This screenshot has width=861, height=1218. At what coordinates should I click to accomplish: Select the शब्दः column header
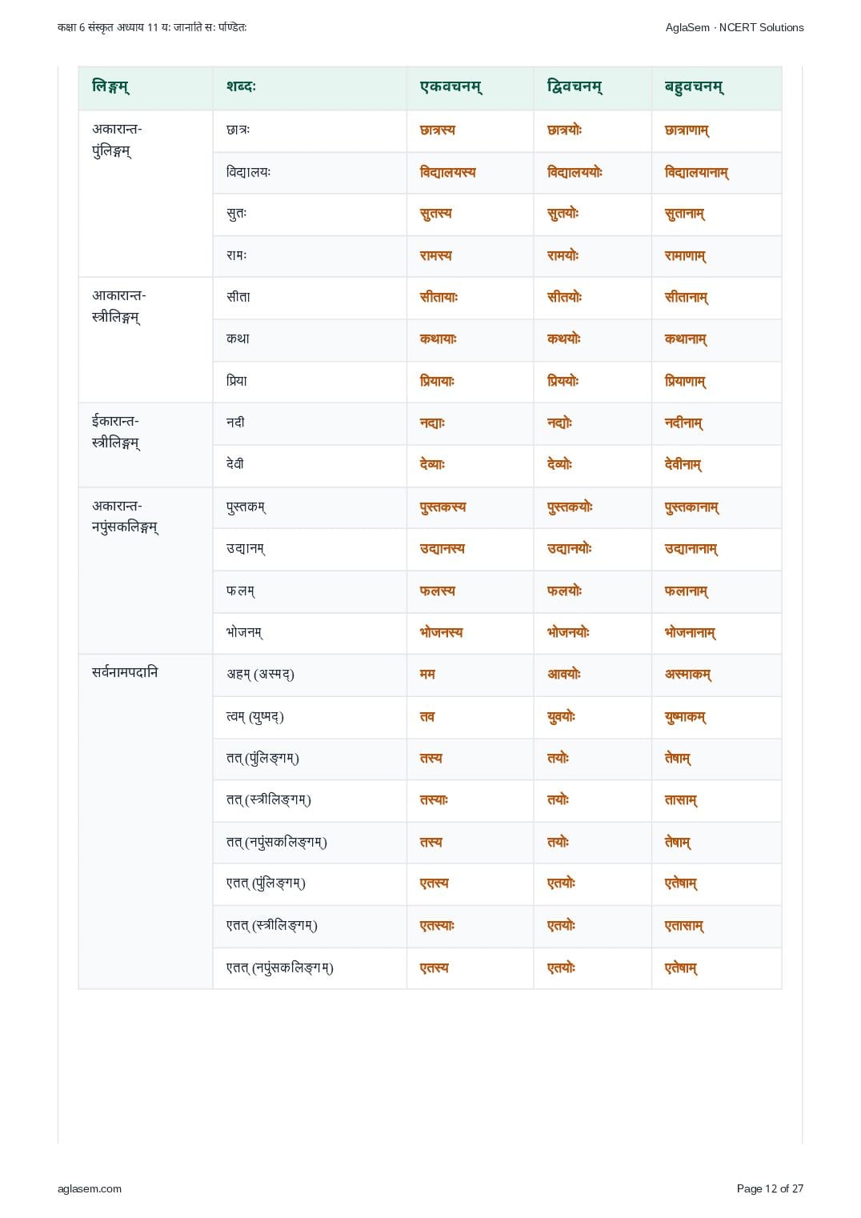[x=241, y=87]
